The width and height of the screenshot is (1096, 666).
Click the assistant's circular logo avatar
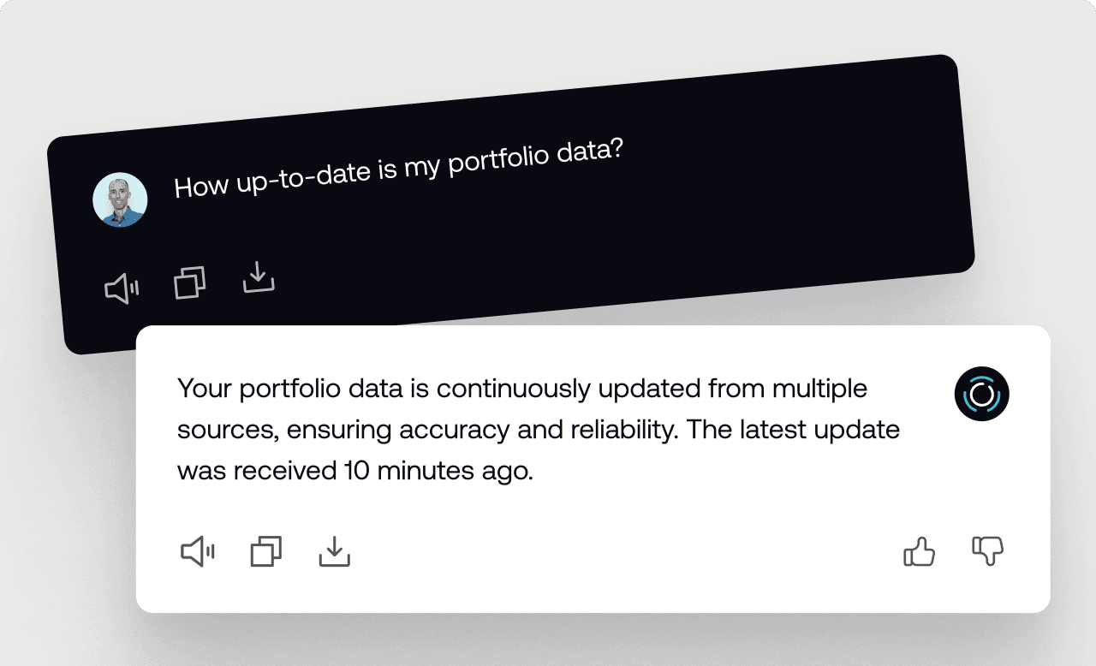coord(981,395)
